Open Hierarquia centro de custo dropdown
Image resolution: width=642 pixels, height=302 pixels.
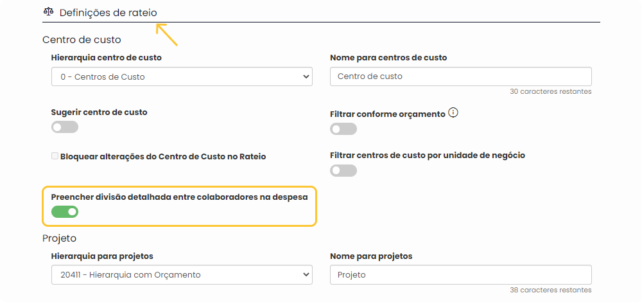tap(182, 76)
